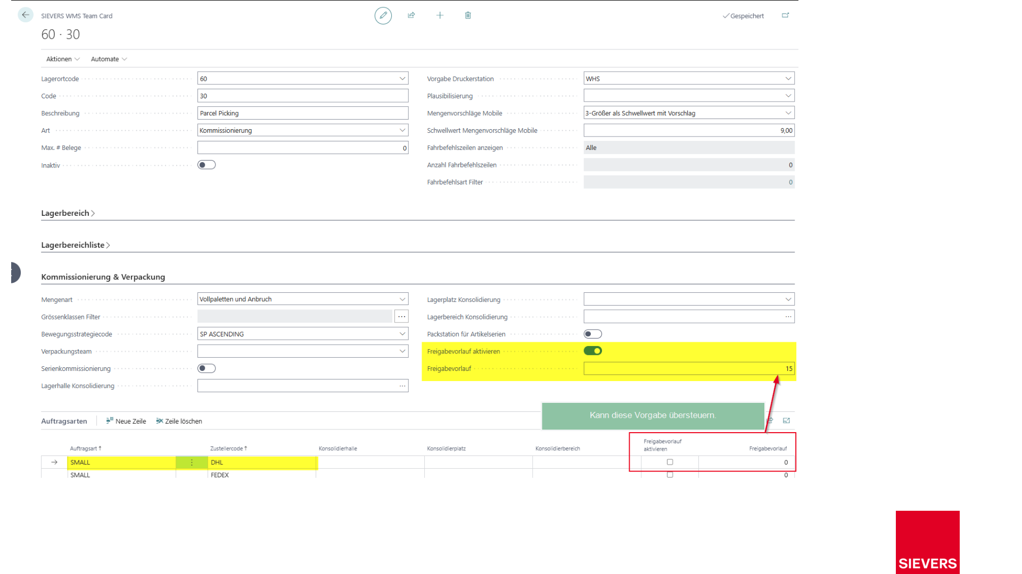Click the Zeile löschen icon
Viewport: 1022px width, 574px height.
click(159, 420)
